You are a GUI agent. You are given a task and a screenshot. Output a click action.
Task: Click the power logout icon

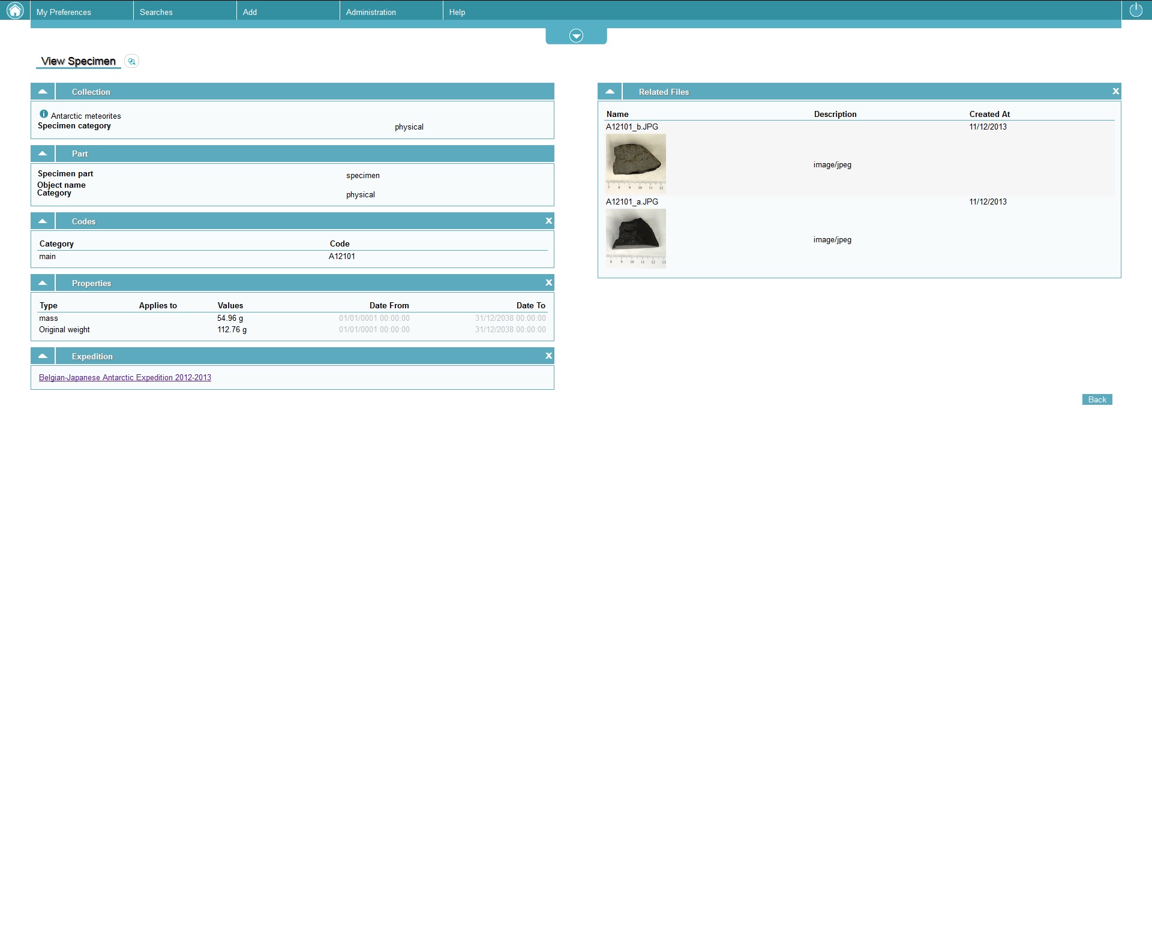click(x=1136, y=10)
